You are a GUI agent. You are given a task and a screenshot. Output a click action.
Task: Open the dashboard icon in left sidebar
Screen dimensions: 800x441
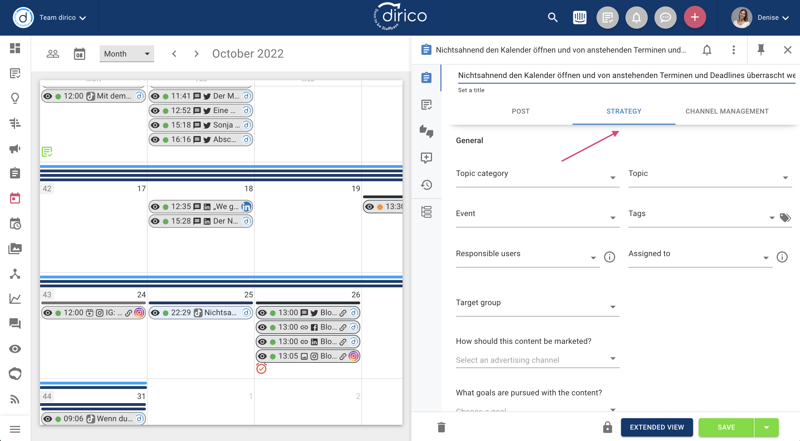pyautogui.click(x=15, y=48)
